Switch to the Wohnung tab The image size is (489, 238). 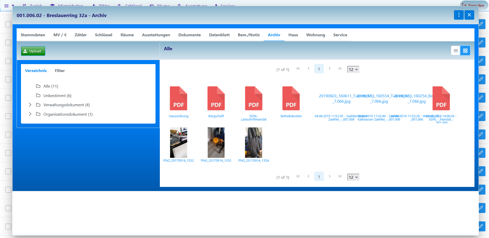click(x=316, y=35)
